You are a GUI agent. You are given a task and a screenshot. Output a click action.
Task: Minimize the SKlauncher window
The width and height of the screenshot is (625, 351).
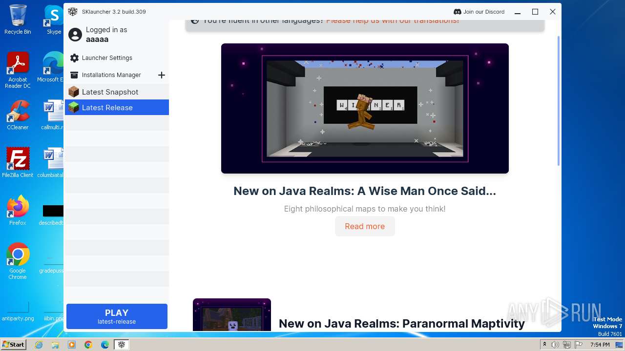pos(518,12)
